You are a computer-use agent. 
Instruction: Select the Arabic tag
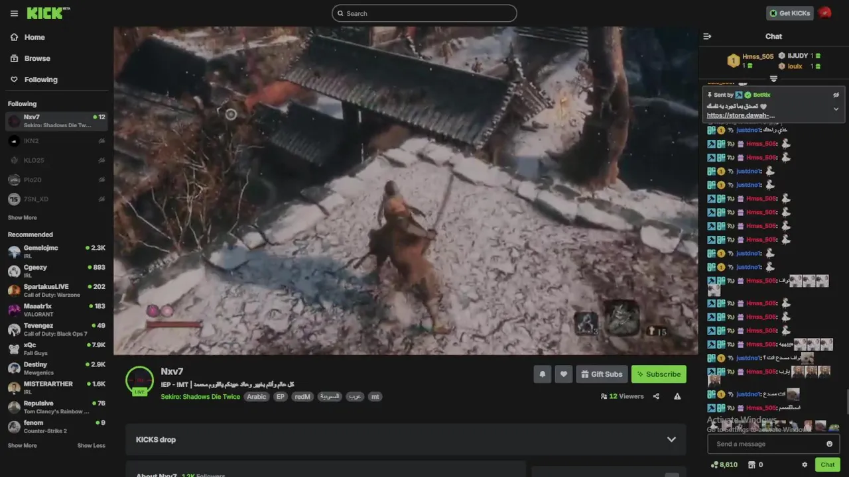tap(257, 397)
